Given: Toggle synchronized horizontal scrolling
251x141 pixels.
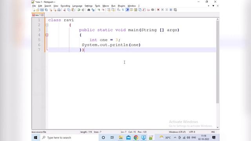Looking at the screenshot, I should point(113,10).
